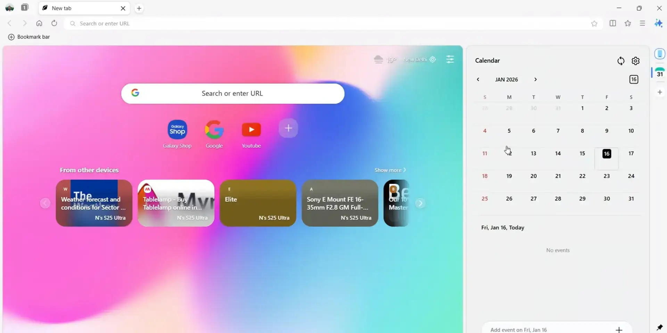Open the browser main menu
This screenshot has height=333, width=667.
point(642,23)
